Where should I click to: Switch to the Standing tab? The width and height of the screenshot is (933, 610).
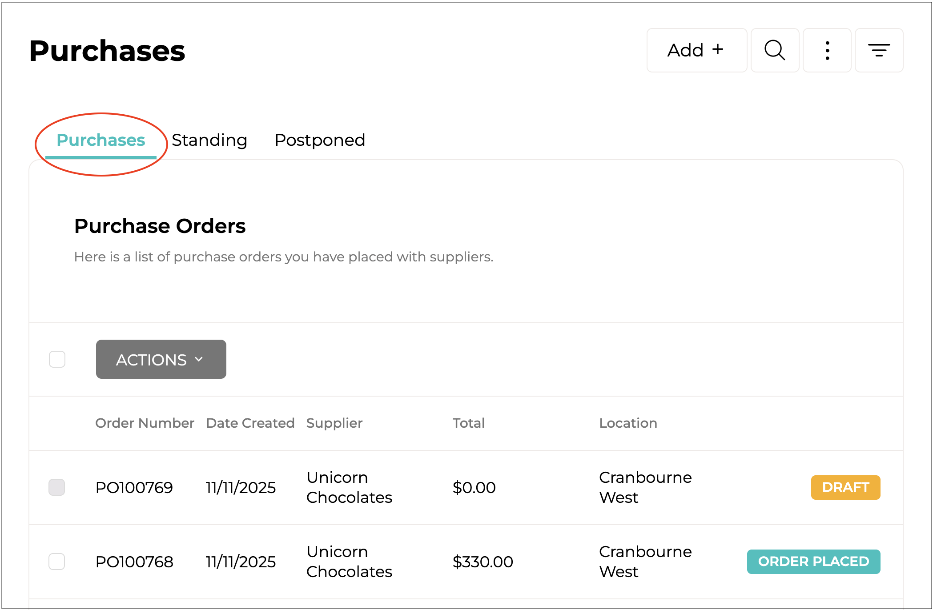(209, 140)
